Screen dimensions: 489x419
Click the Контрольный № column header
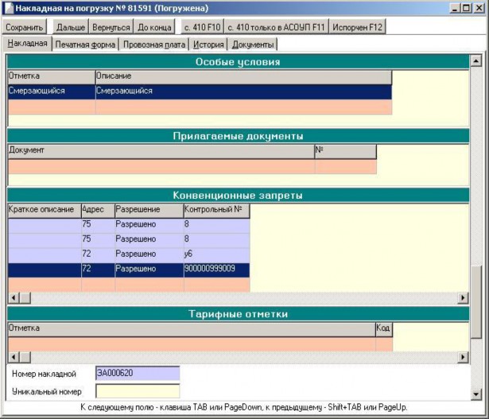coord(217,210)
